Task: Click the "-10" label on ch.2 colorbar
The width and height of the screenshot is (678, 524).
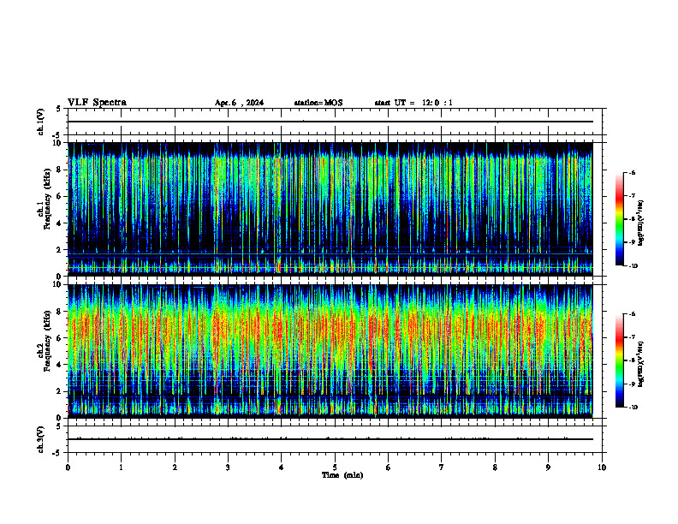Action: tap(633, 408)
